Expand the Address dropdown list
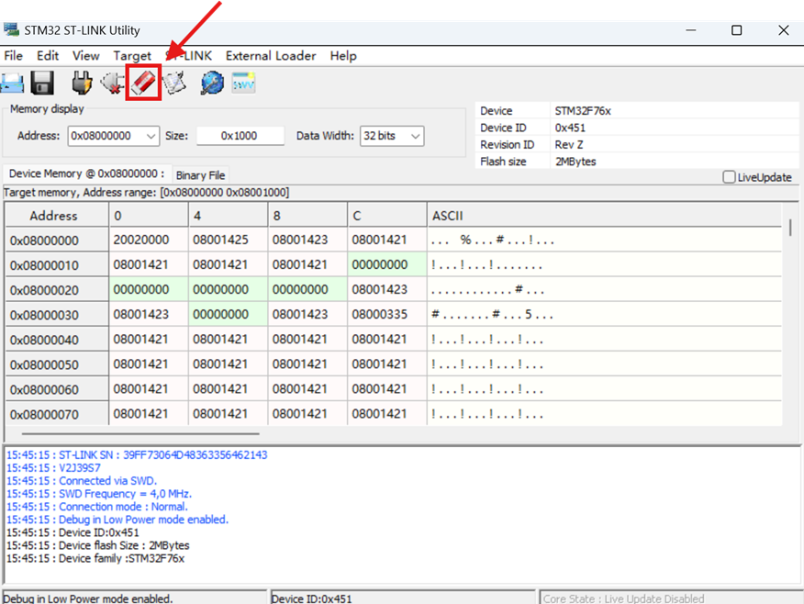 (151, 135)
